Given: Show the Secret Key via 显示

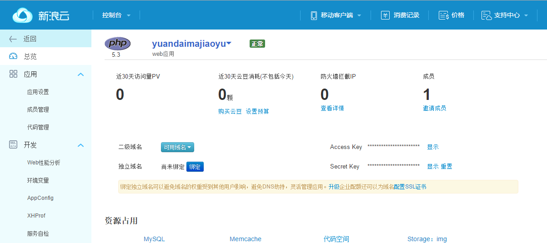Looking at the screenshot, I should coord(433,167).
